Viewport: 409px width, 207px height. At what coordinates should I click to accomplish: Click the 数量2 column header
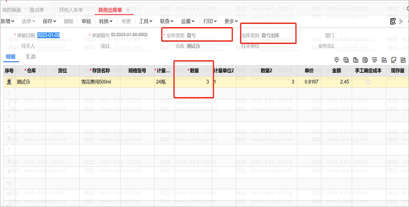[x=266, y=71]
